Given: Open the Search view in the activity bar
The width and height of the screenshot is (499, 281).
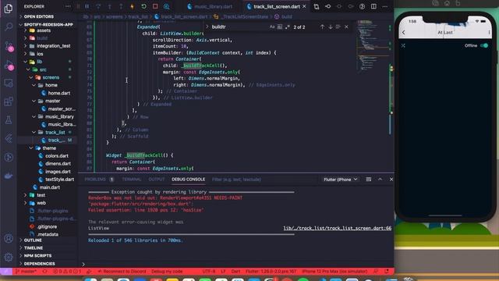Looking at the screenshot, I should pyautogui.click(x=9, y=27).
